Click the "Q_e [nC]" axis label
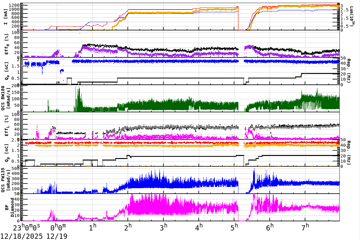Image resolution: width=360 pixels, height=240 pixels. pos(6,71)
